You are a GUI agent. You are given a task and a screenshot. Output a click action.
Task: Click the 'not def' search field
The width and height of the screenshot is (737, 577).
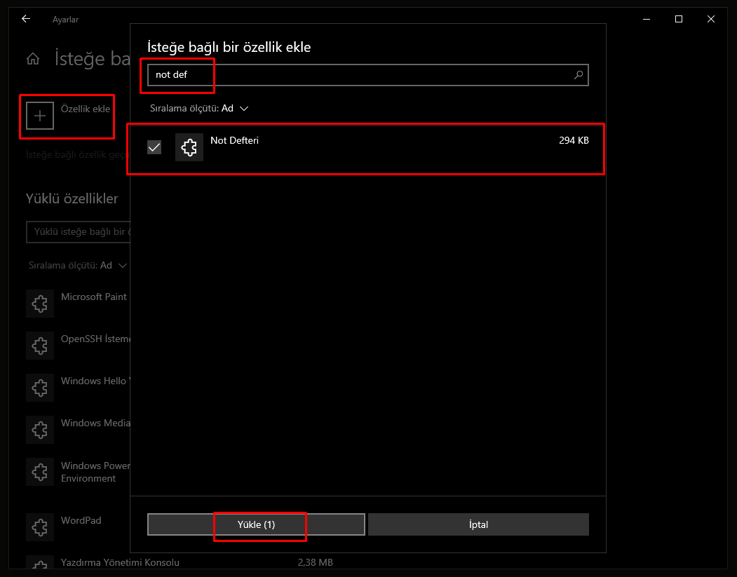click(x=368, y=75)
